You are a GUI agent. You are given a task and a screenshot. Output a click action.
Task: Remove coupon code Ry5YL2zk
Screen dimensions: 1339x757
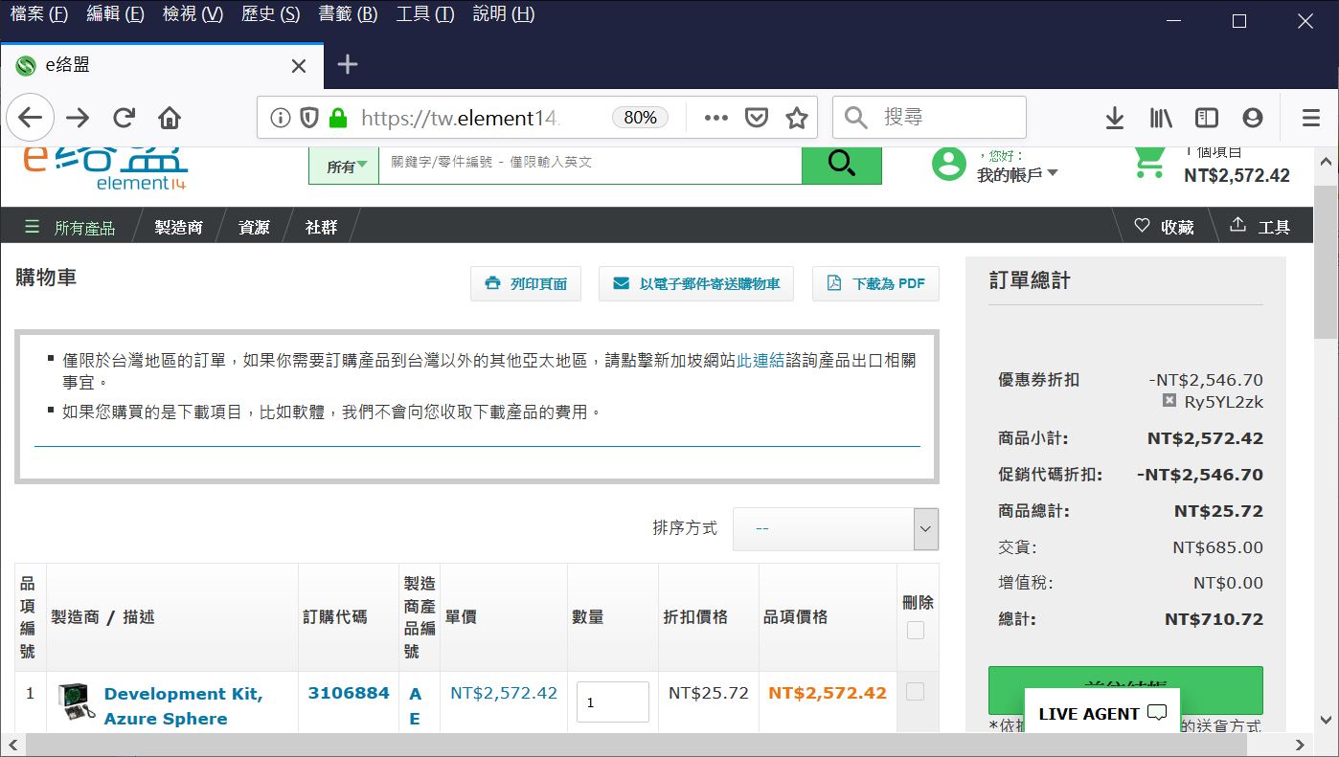(x=1169, y=401)
